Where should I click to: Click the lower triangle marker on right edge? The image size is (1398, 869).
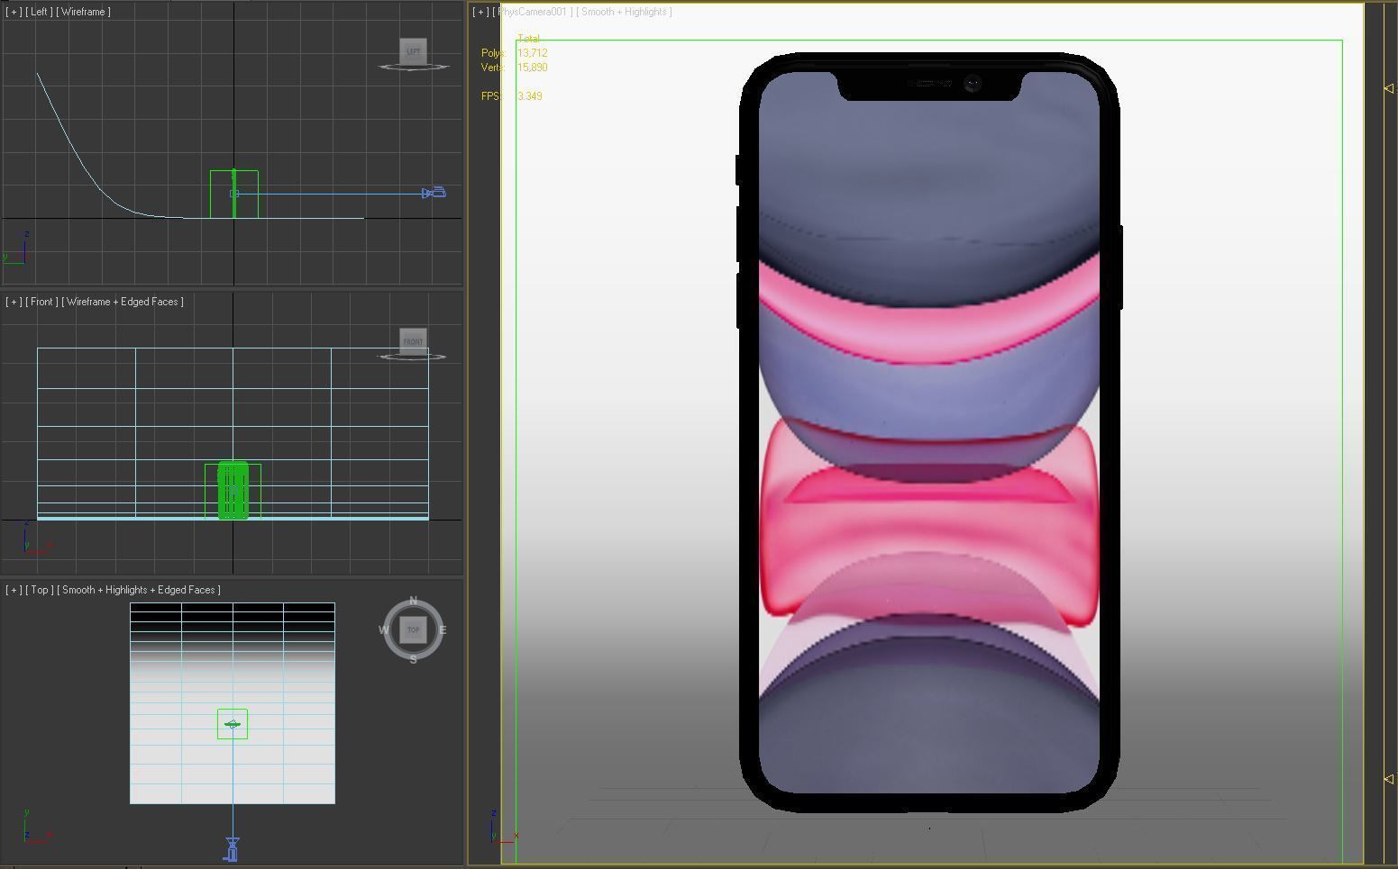[x=1388, y=779]
